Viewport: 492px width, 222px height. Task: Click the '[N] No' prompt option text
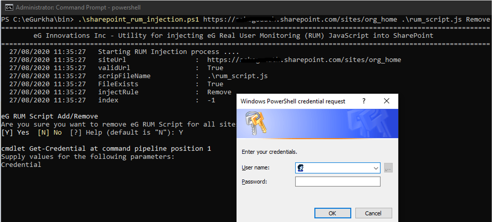tap(50, 133)
